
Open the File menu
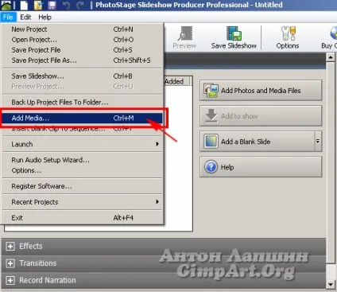pos(8,18)
